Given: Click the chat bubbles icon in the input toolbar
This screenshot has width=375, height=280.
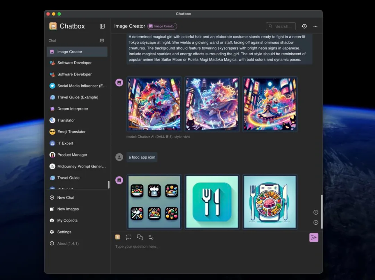Looking at the screenshot, I should coord(140,237).
